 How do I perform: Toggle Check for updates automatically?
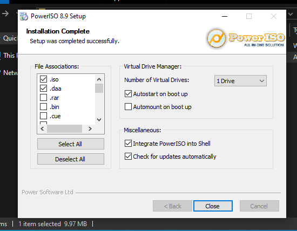click(128, 157)
